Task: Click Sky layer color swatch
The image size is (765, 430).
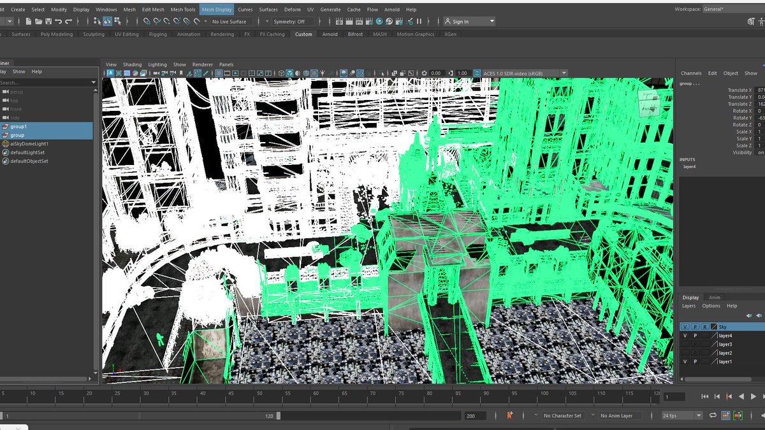Action: click(x=714, y=327)
